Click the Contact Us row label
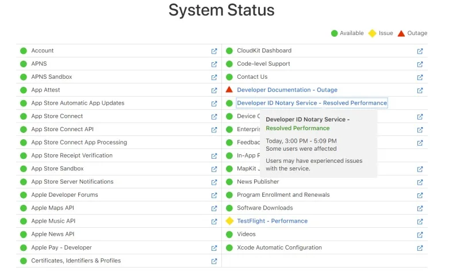460x271 pixels. pos(252,77)
